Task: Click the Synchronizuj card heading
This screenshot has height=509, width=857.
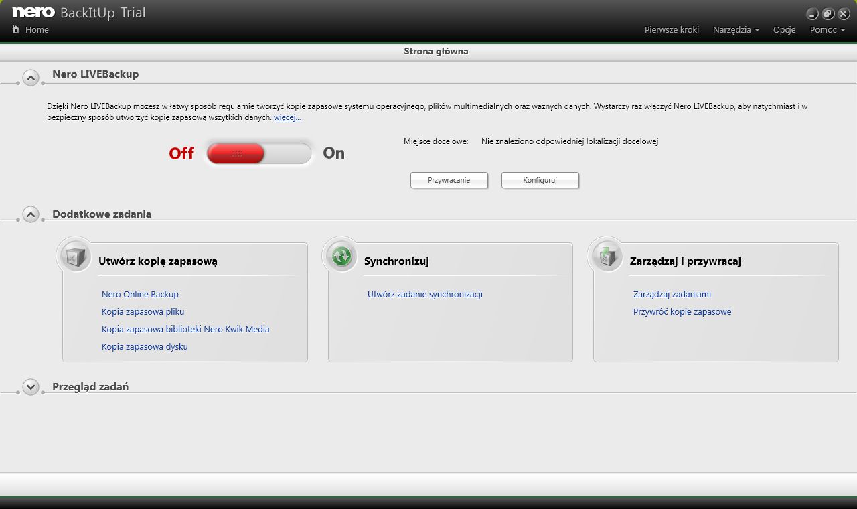Action: (x=396, y=261)
